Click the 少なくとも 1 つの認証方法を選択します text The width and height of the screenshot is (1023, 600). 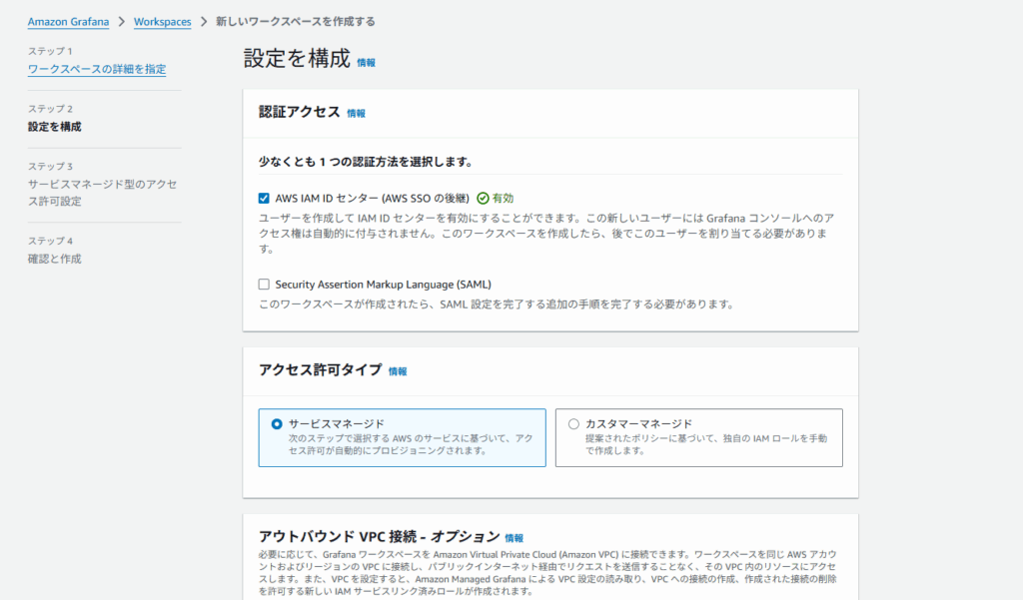point(366,162)
